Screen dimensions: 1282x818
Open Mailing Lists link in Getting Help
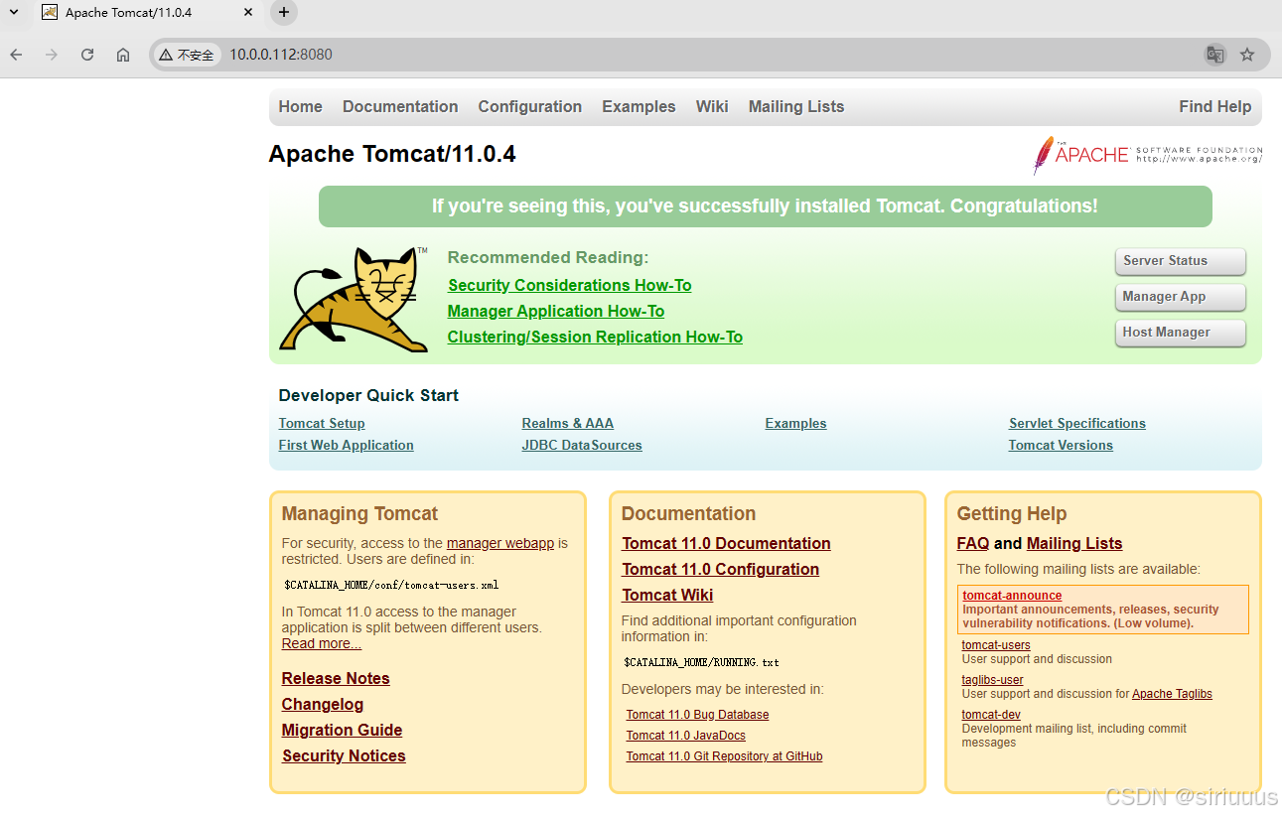click(x=1074, y=543)
